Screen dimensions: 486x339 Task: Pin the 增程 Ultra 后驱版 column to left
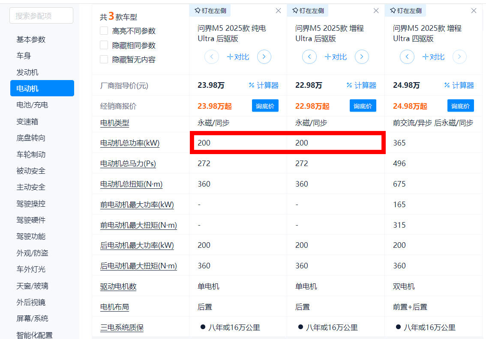coord(308,11)
